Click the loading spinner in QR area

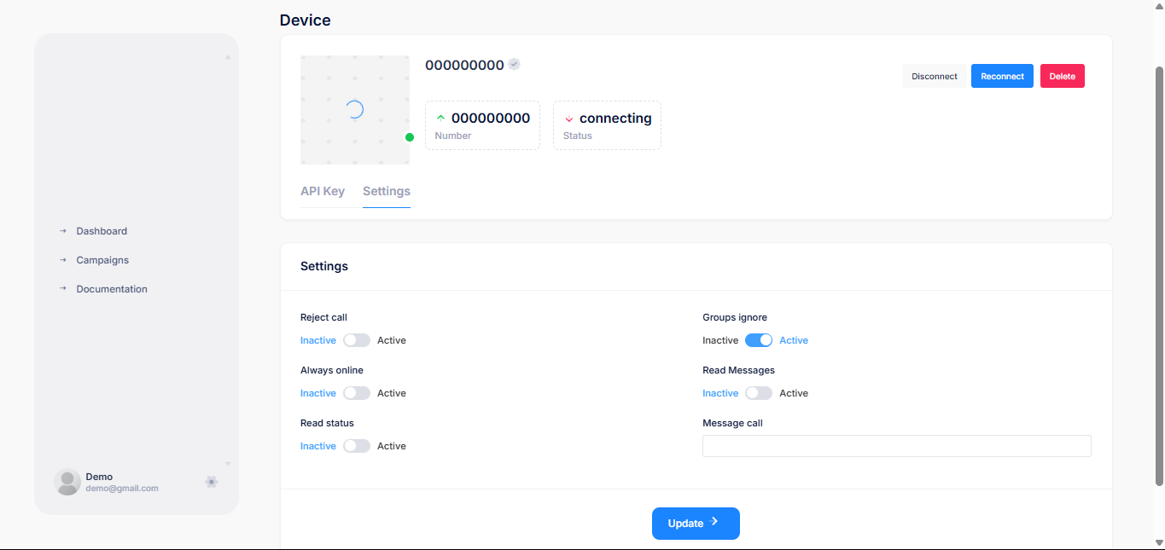click(355, 109)
